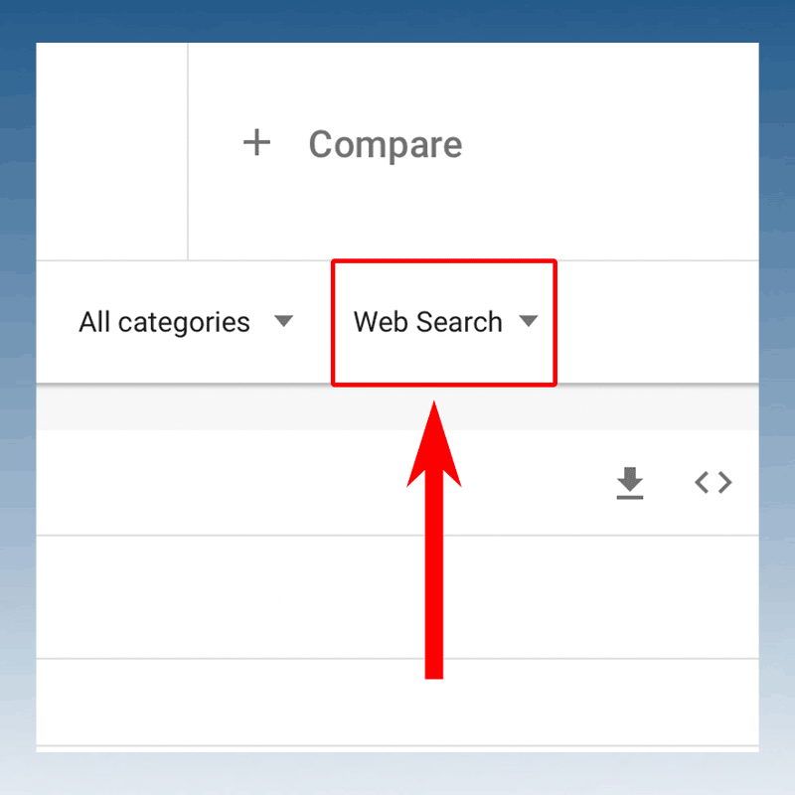Image resolution: width=795 pixels, height=795 pixels.
Task: Click the filter bar space left of All categories
Action: [x=57, y=322]
